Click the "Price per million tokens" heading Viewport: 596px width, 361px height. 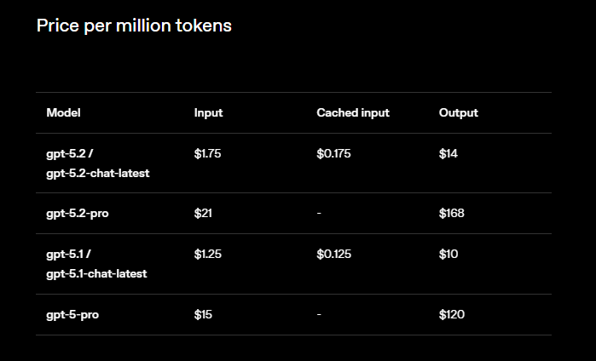pyautogui.click(x=134, y=26)
